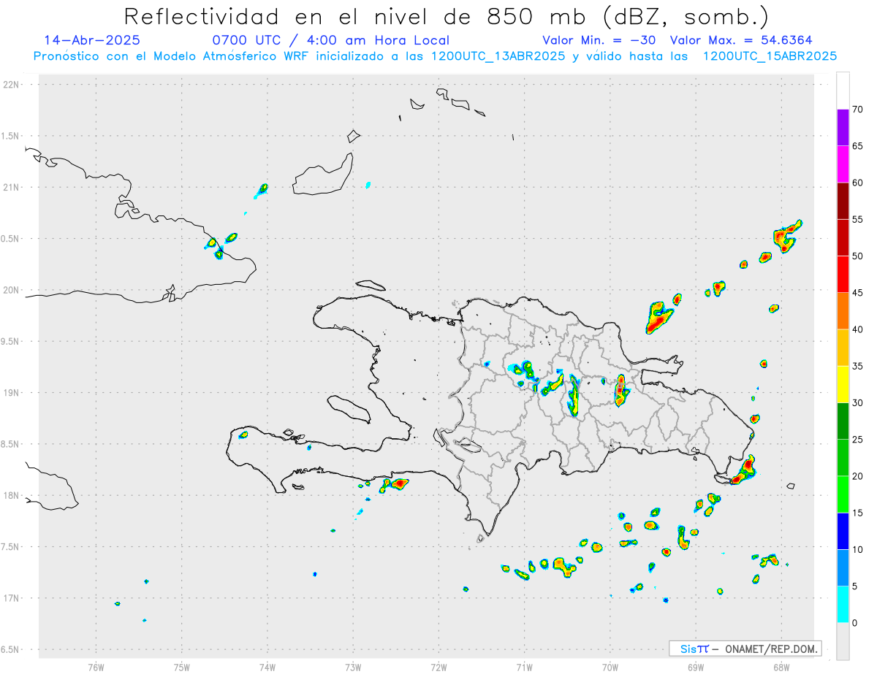
Task: Click the 'Valor Min. = -30' text
Action: (x=599, y=40)
